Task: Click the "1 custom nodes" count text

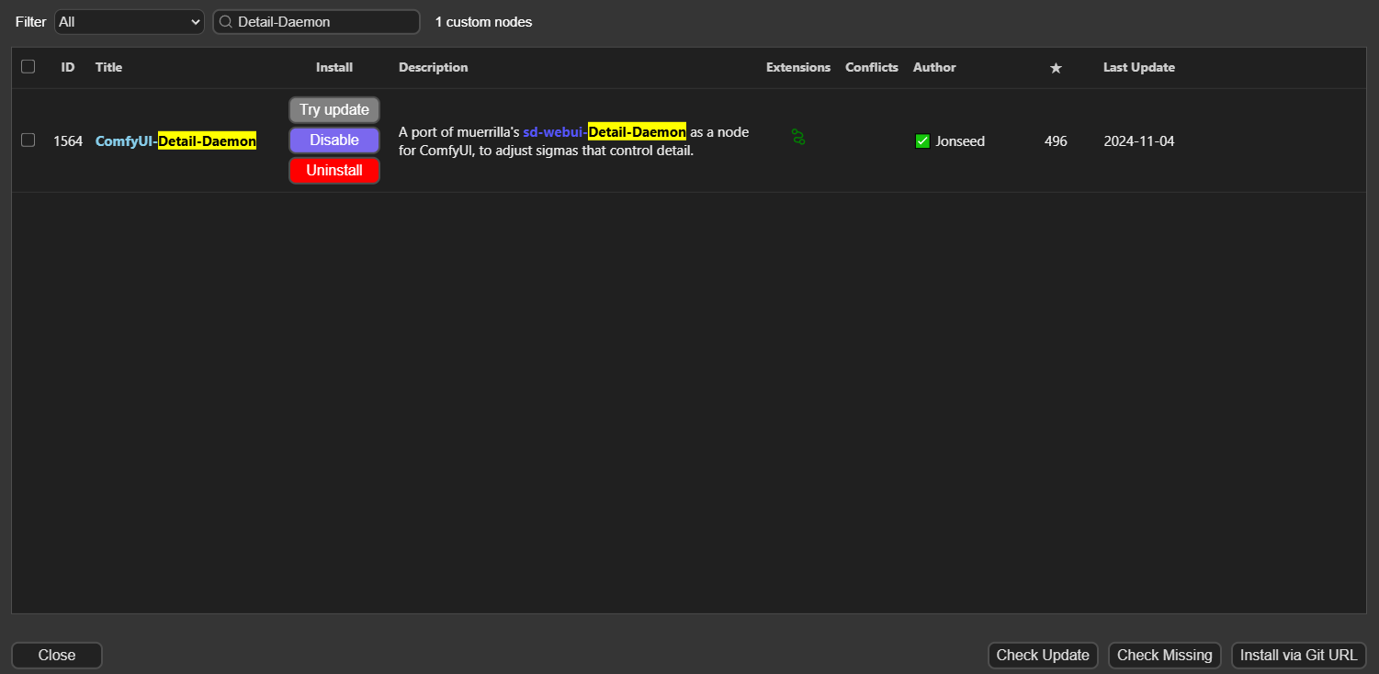Action: 483,22
